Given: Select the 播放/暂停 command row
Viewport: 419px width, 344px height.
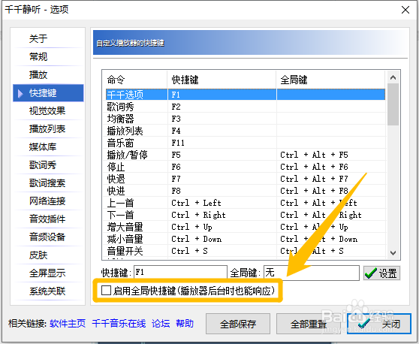Looking at the screenshot, I should (246, 155).
